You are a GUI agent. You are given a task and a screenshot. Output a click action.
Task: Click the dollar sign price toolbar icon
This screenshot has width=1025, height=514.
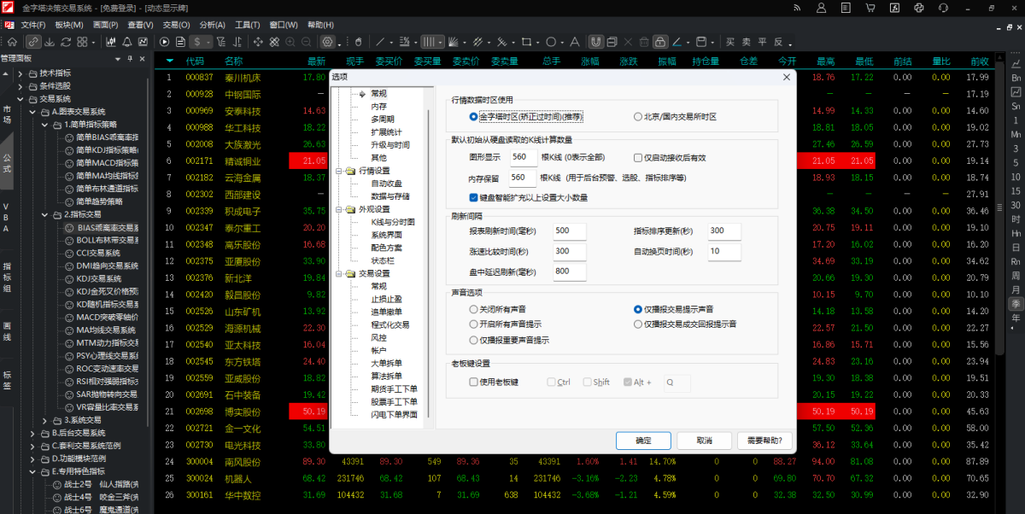pos(196,41)
